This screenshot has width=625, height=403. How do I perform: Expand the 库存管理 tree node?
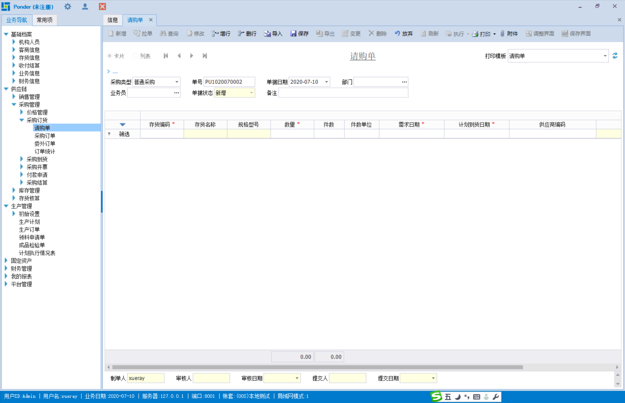(14, 190)
